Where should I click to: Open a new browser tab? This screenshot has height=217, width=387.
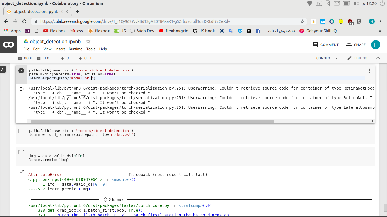pos(78,12)
